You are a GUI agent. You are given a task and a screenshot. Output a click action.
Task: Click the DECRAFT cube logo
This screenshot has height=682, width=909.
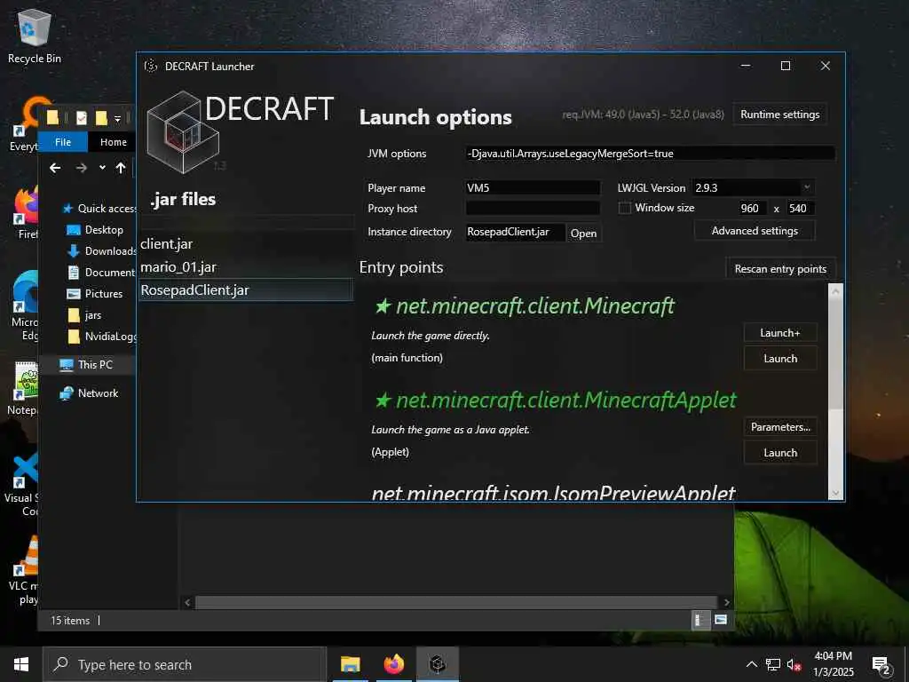(183, 132)
